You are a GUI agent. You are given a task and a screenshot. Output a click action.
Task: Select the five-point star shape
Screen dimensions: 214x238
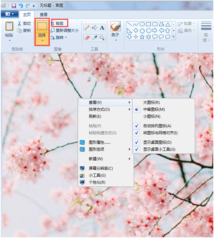pyautogui.click(x=142, y=37)
